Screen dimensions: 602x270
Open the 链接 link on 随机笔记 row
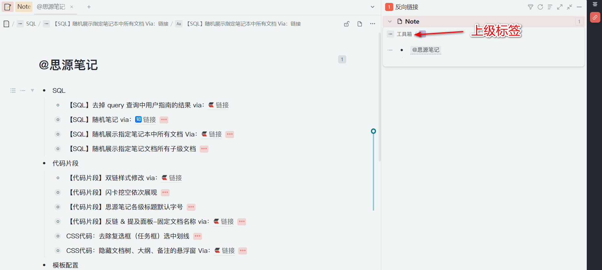[146, 120]
